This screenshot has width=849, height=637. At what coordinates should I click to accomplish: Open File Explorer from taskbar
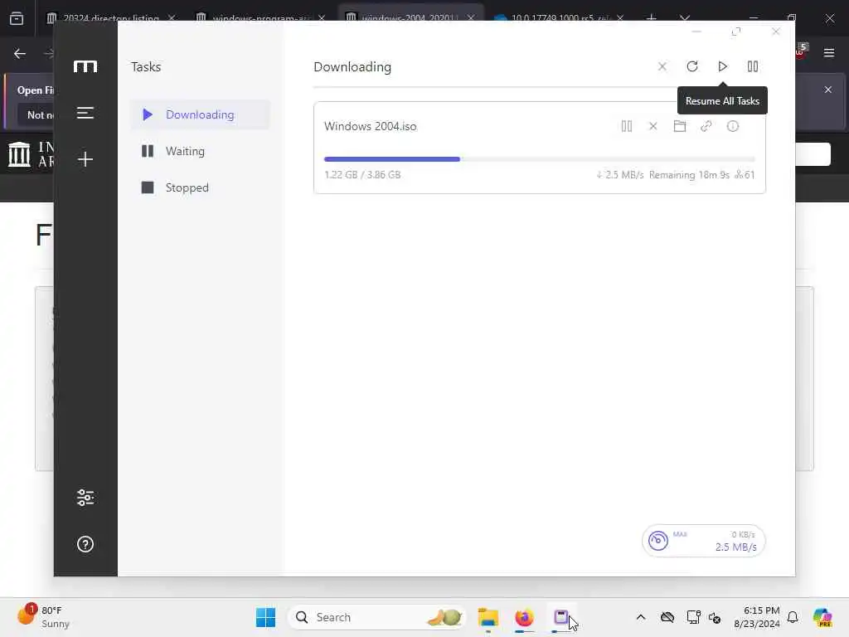pos(488,617)
